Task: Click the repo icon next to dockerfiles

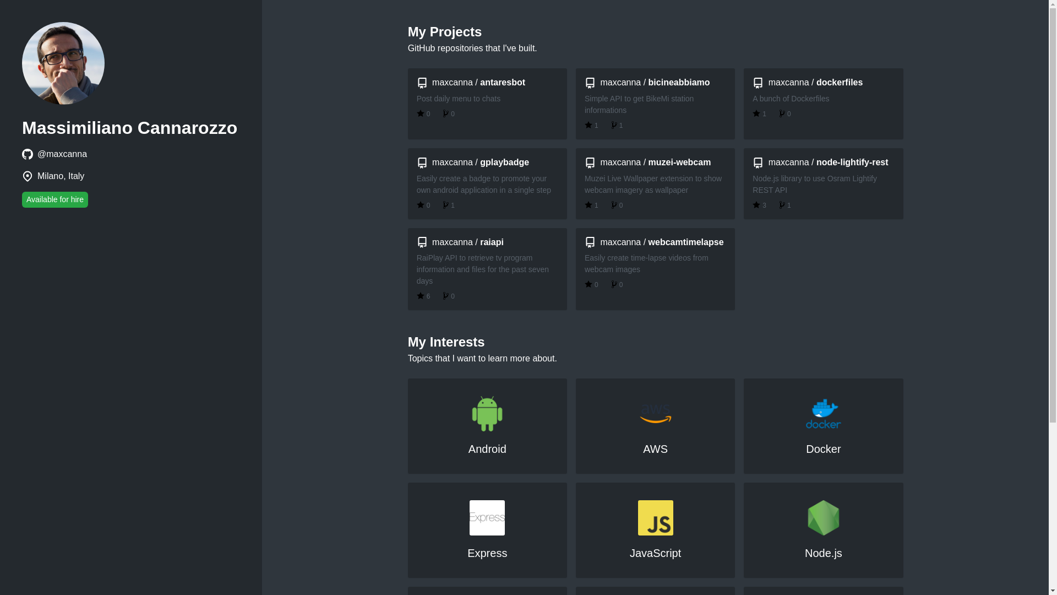Action: click(758, 83)
